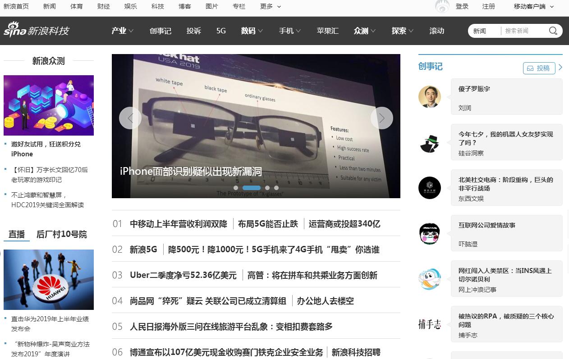Click the 捕手志 logo icon
569x359 pixels.
[x=429, y=324]
